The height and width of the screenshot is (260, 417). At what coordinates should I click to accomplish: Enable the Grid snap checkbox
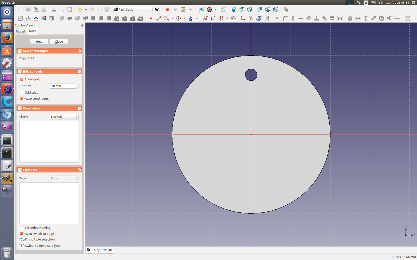(22, 93)
